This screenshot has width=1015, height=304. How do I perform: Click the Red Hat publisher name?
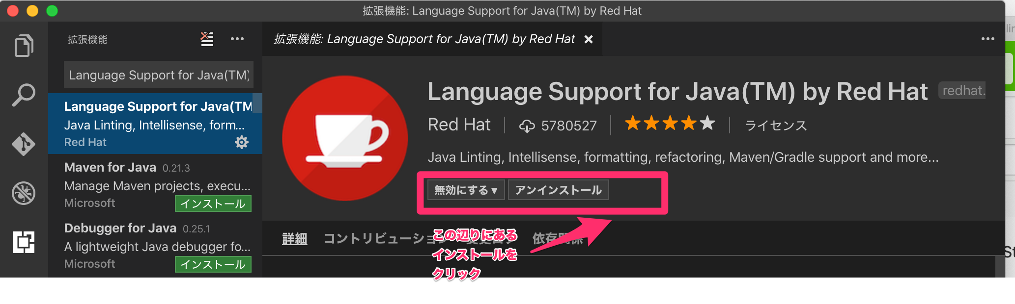click(459, 125)
